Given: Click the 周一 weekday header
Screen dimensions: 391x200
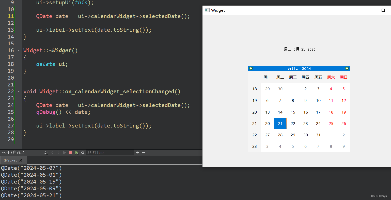Looking at the screenshot, I should (x=268, y=77).
